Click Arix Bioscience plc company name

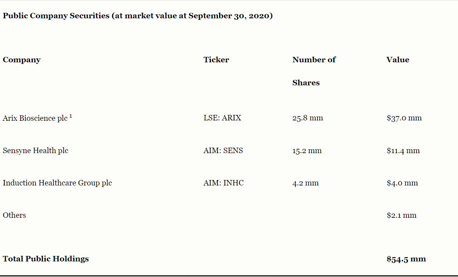tap(35, 118)
